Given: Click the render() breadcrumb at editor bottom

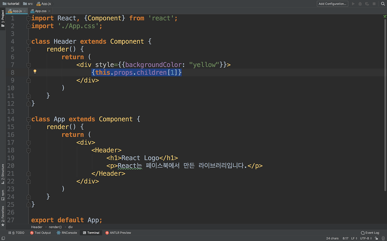Looking at the screenshot, I should point(55,227).
